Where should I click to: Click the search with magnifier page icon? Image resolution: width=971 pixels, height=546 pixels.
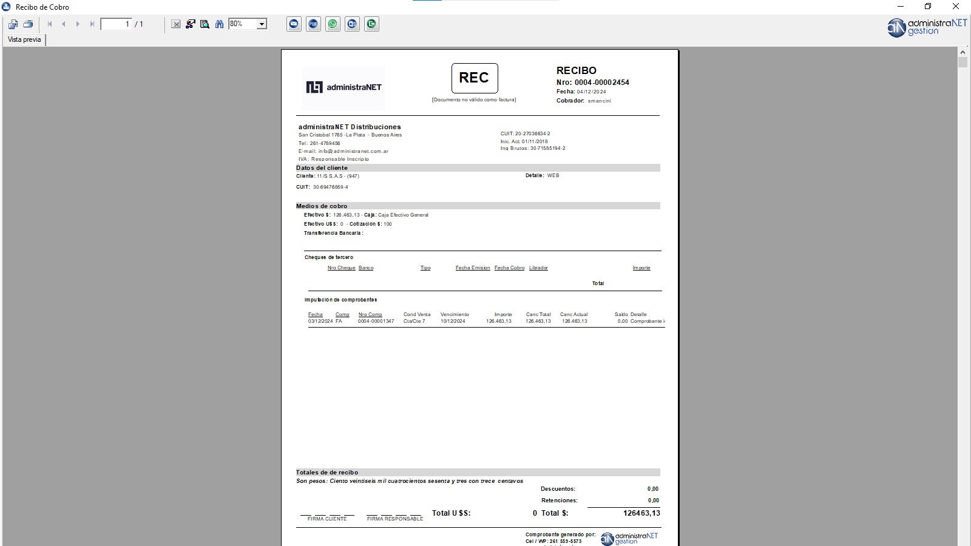205,24
